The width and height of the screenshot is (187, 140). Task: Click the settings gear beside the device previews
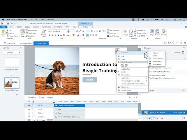[185, 43]
